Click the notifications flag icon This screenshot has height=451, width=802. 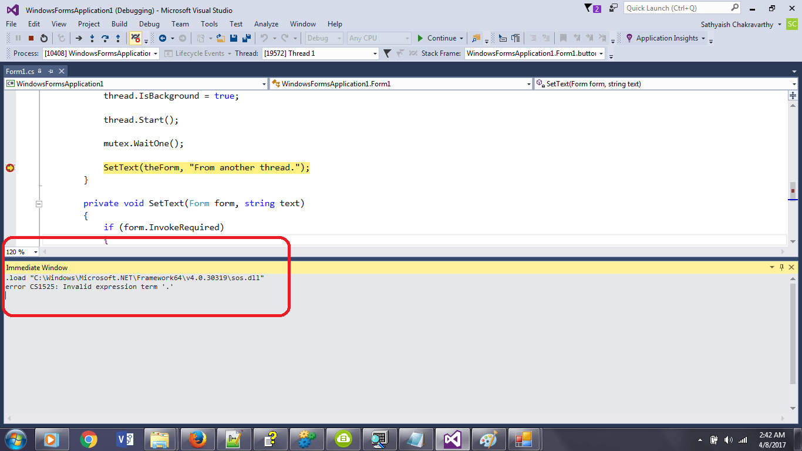pos(589,8)
